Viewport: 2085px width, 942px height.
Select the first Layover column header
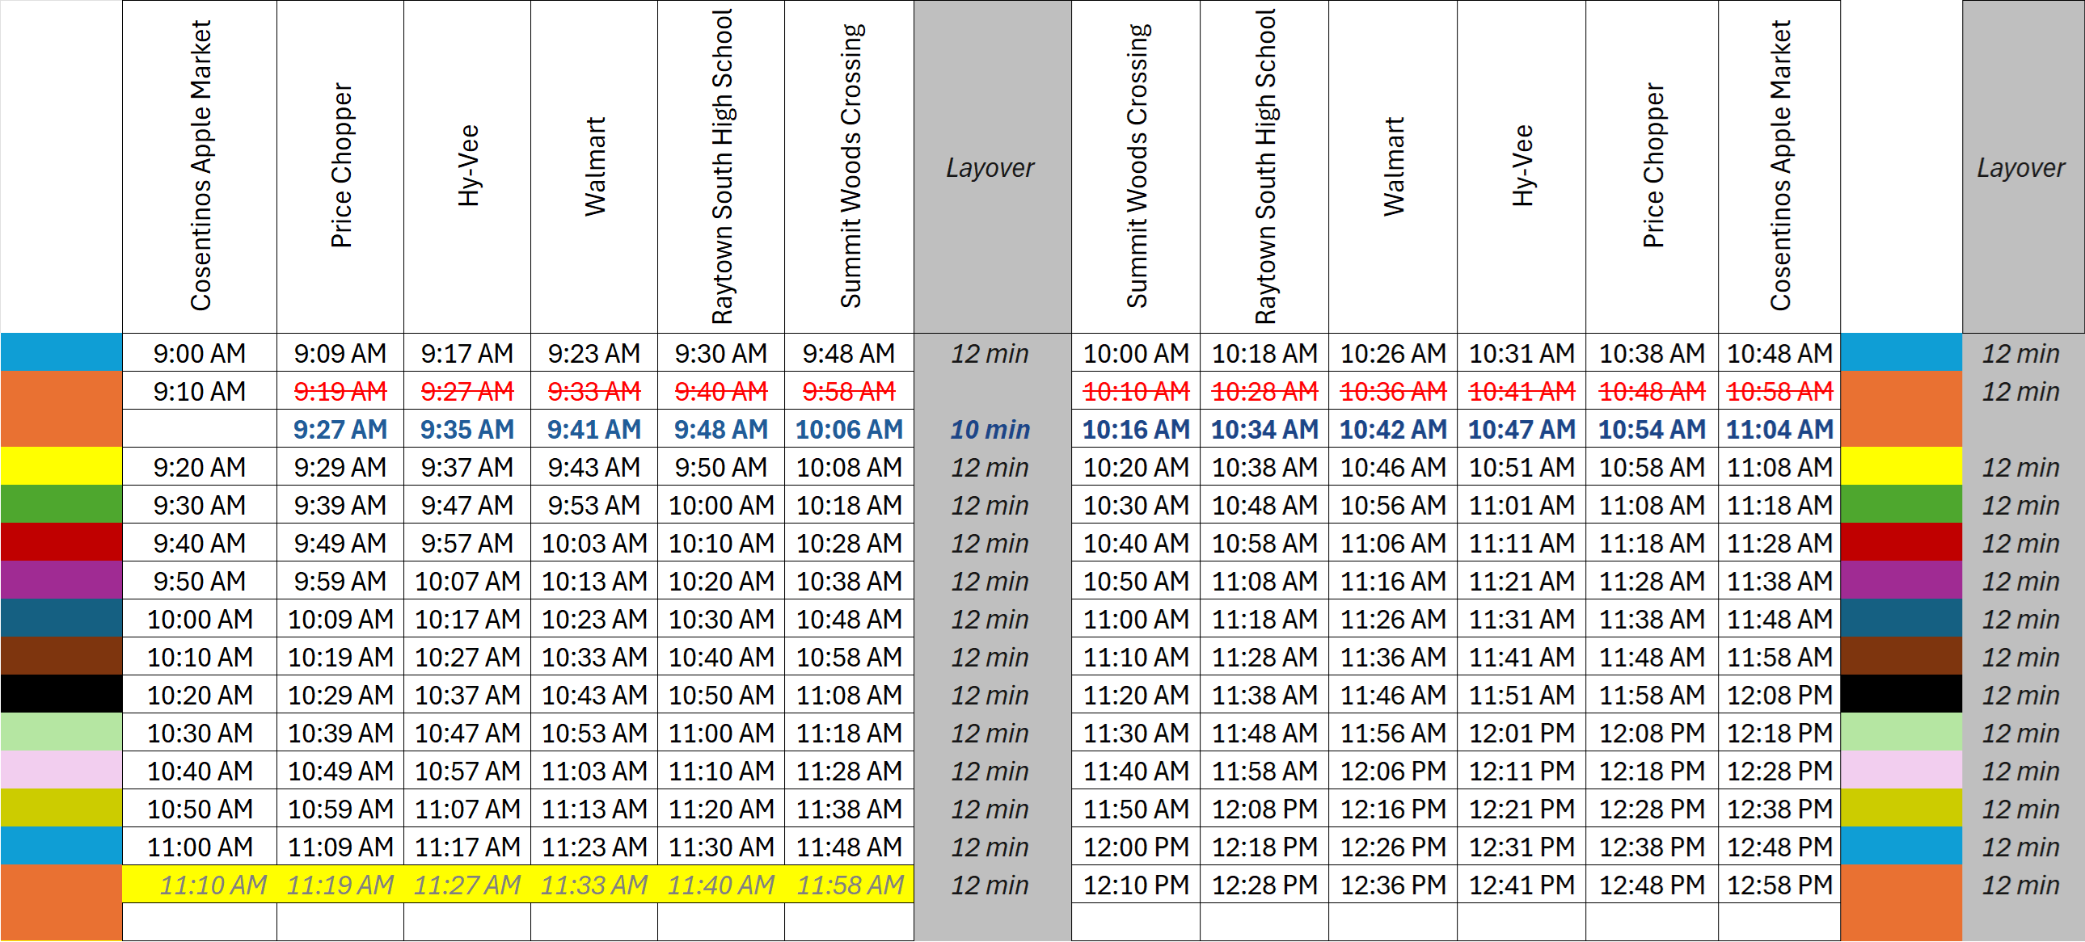pos(990,167)
